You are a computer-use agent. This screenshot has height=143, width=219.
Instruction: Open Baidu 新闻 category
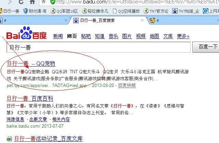coord(58,36)
